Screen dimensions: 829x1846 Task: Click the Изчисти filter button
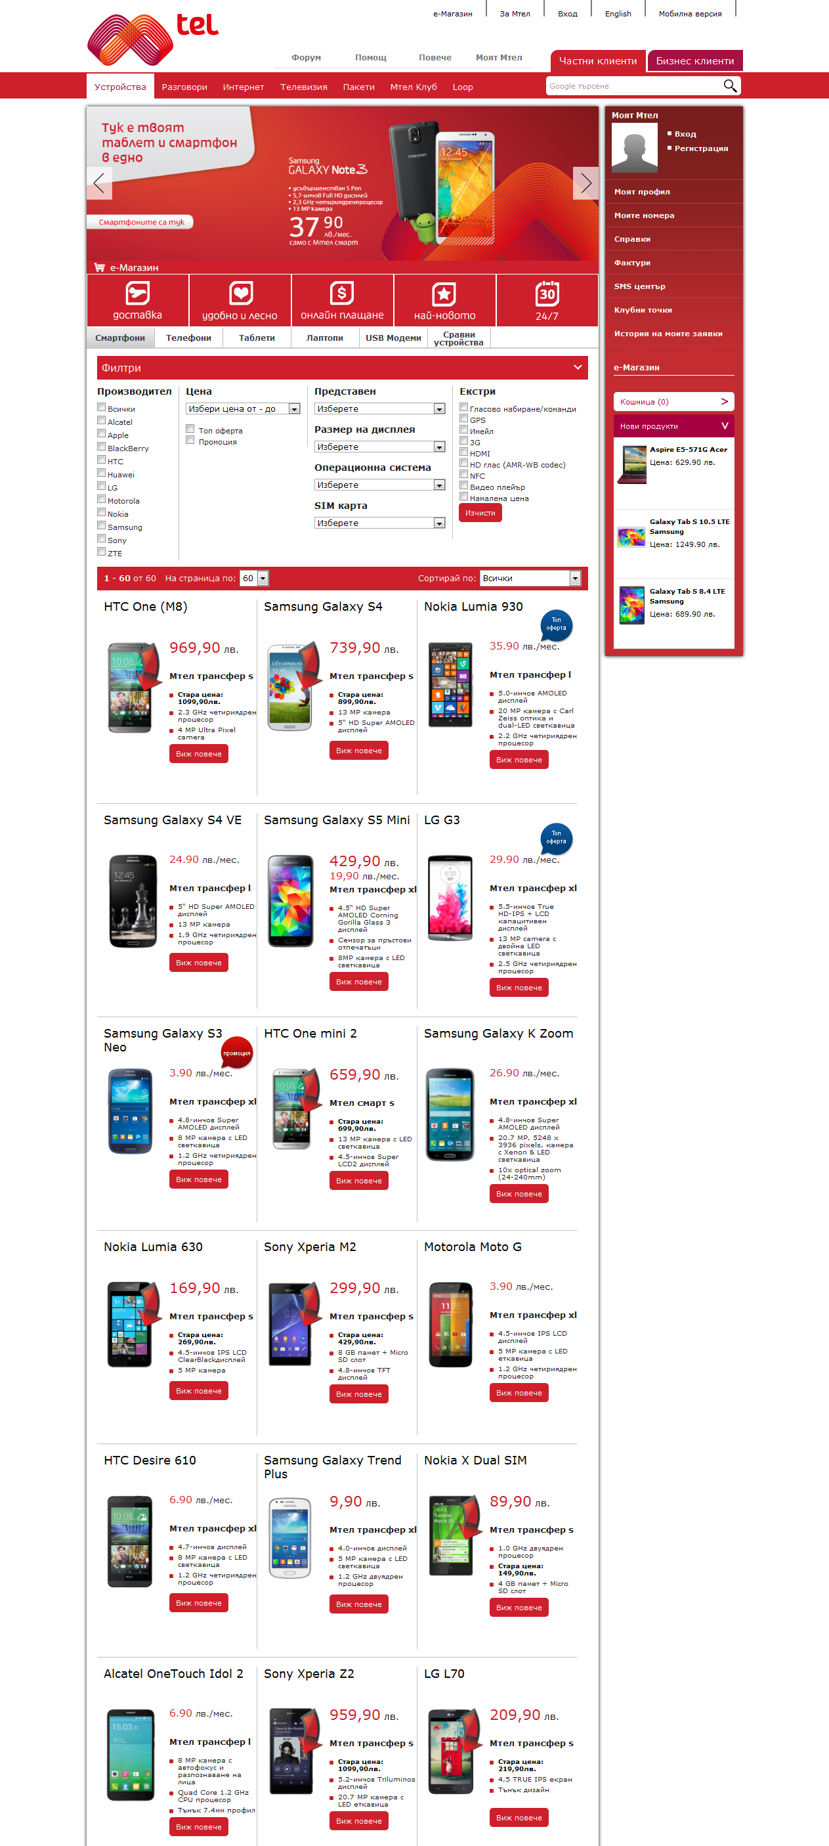[480, 513]
